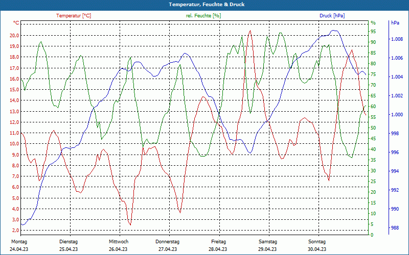Click the date '27.04.23'
The height and width of the screenshot is (255, 409).
[168, 249]
